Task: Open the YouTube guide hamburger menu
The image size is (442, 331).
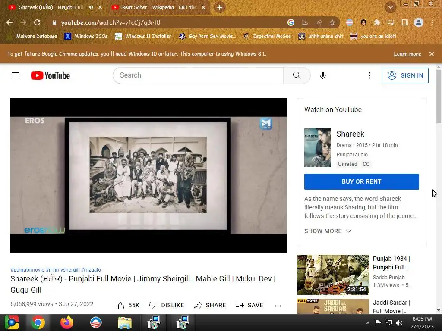Action: [16, 75]
